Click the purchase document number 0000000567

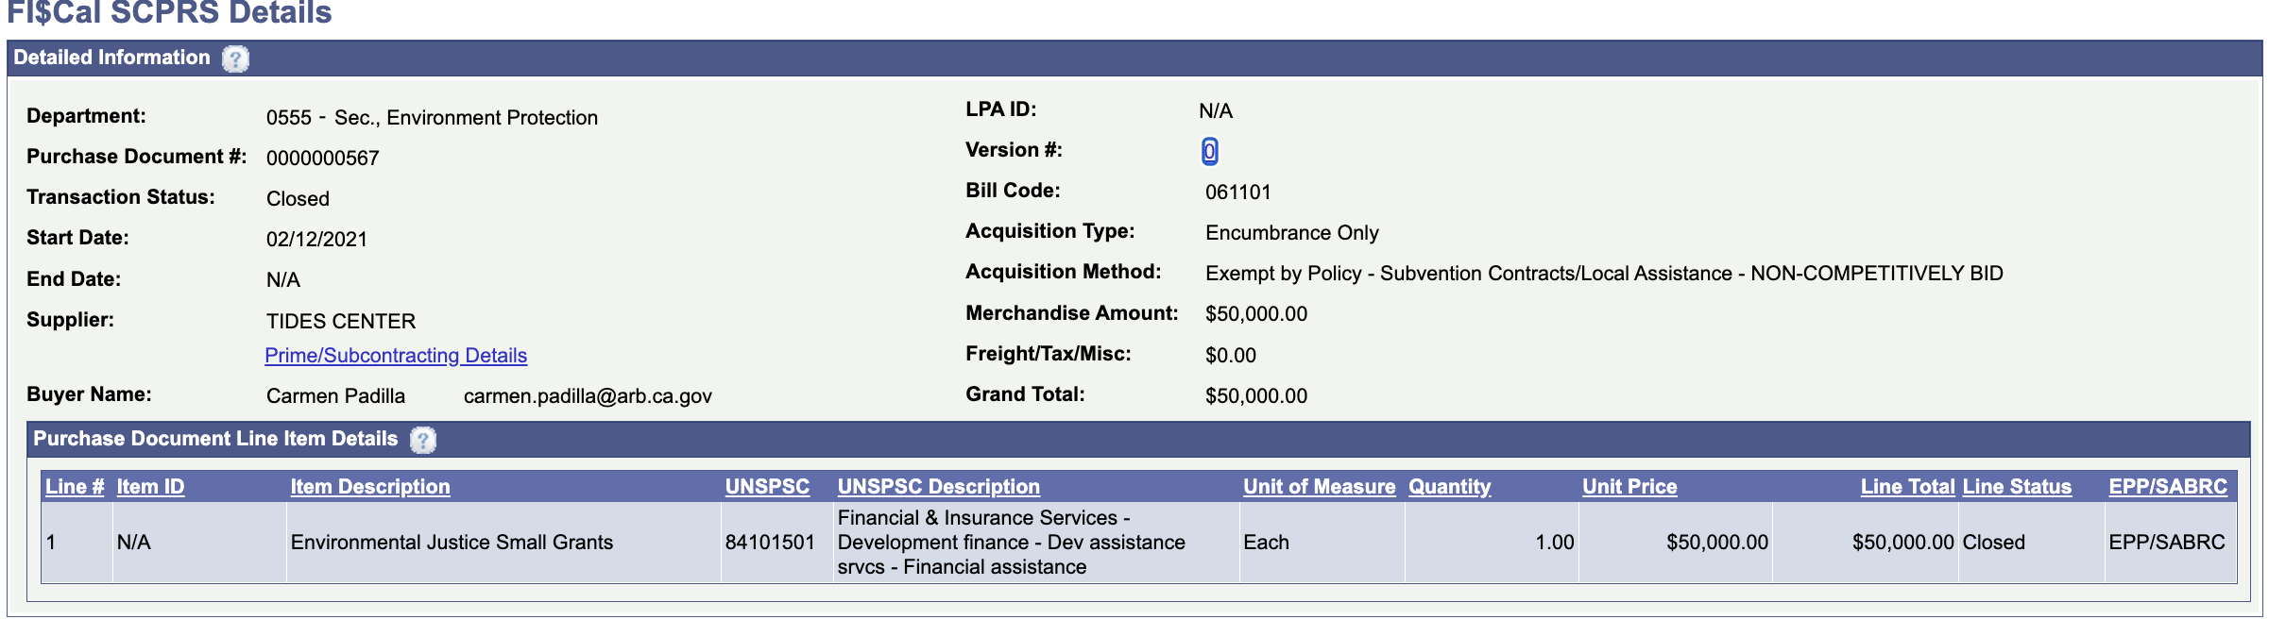322,159
